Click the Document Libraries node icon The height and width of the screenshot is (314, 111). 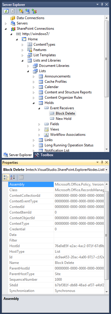coord(35,66)
